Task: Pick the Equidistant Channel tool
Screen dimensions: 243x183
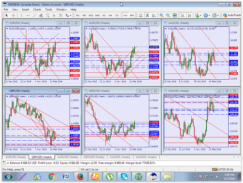Action: 41,15
